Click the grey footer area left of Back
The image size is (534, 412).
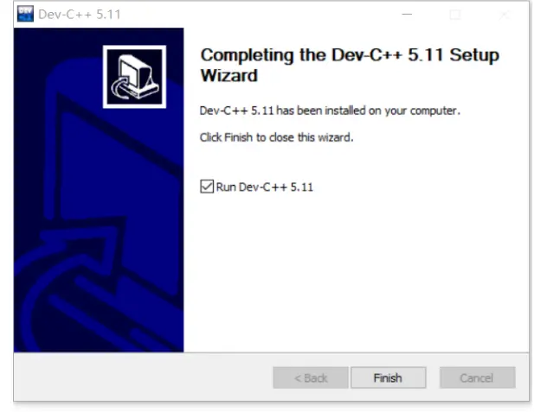pos(143,377)
